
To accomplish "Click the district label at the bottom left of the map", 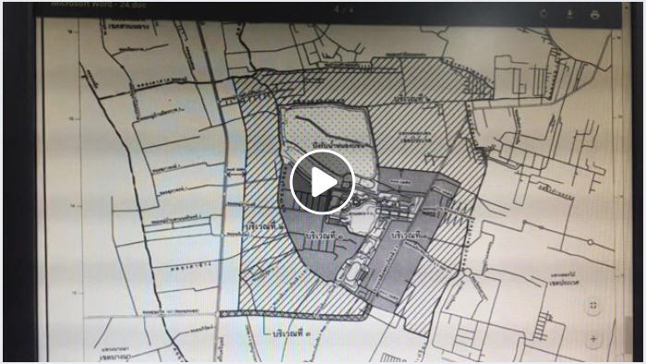I will click(x=116, y=356).
